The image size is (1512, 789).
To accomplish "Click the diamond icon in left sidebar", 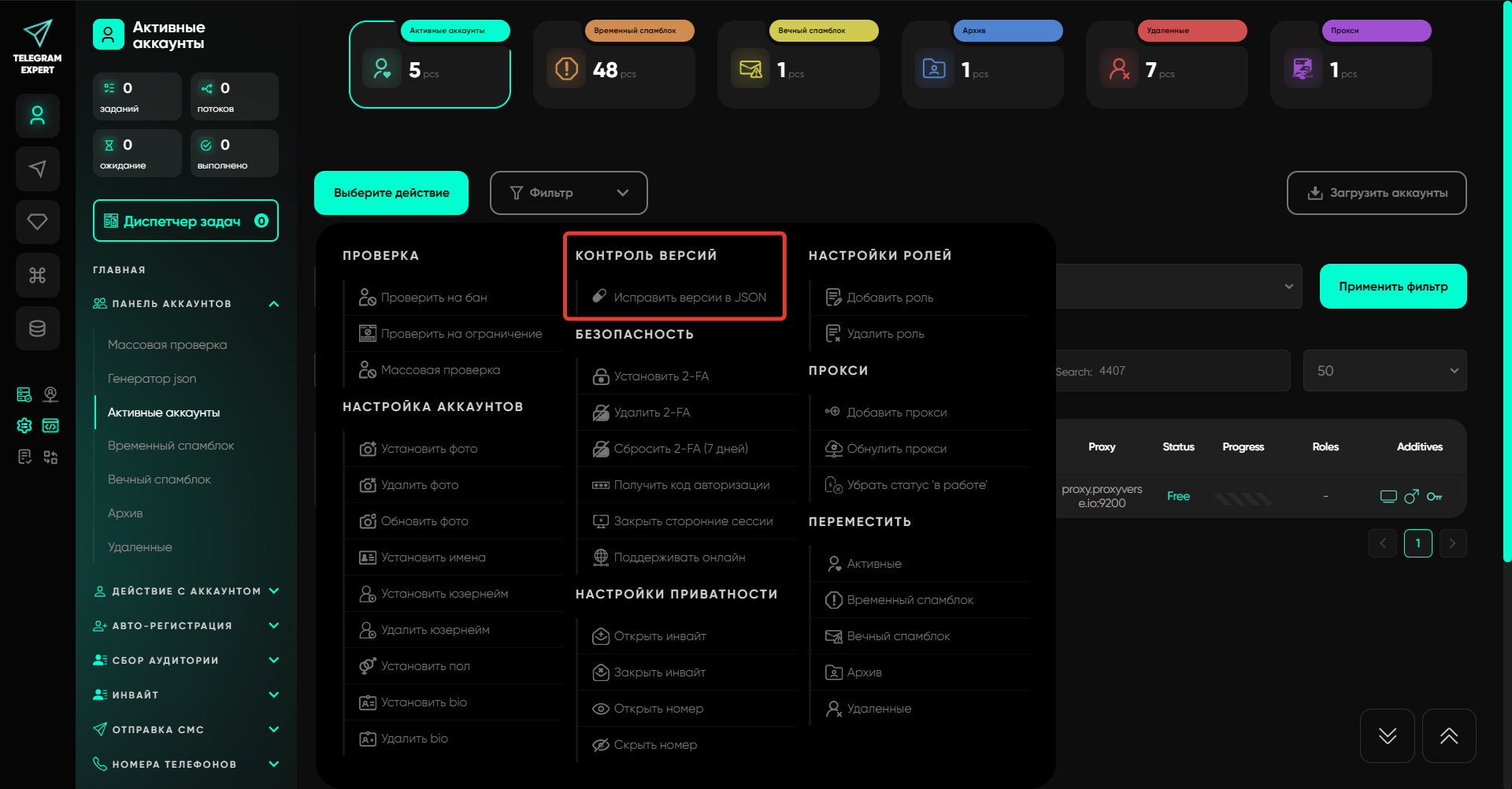I will coord(38,222).
